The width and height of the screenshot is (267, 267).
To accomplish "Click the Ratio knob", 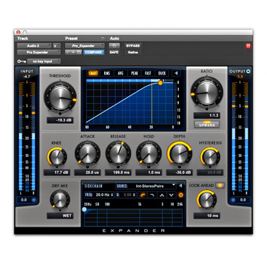I will pos(207,93).
